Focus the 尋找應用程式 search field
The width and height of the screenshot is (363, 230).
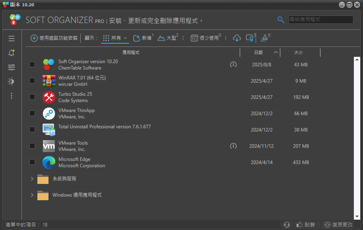coord(321,19)
